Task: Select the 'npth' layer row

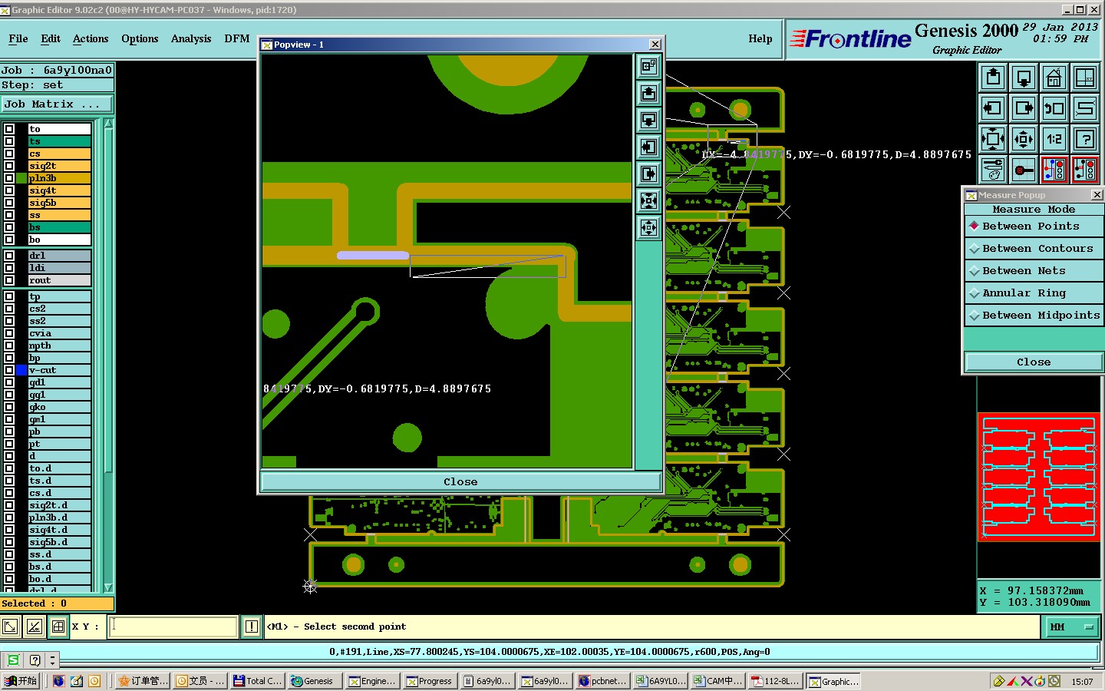Action: [60, 345]
